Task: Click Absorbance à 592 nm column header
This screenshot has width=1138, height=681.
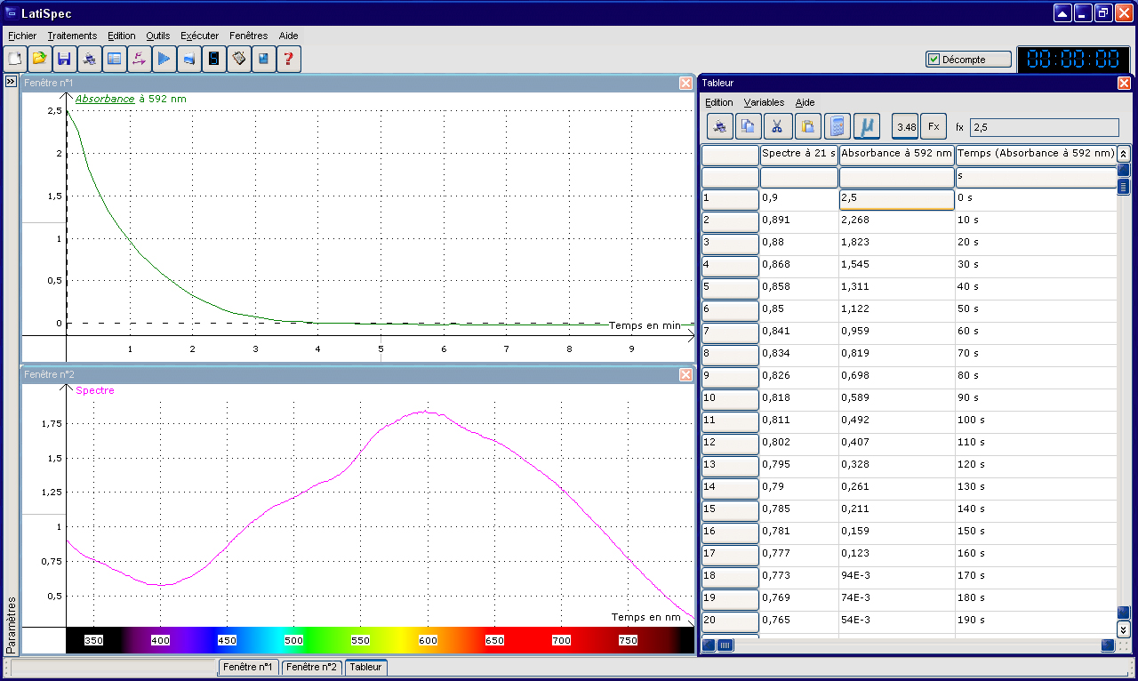Action: (x=897, y=154)
